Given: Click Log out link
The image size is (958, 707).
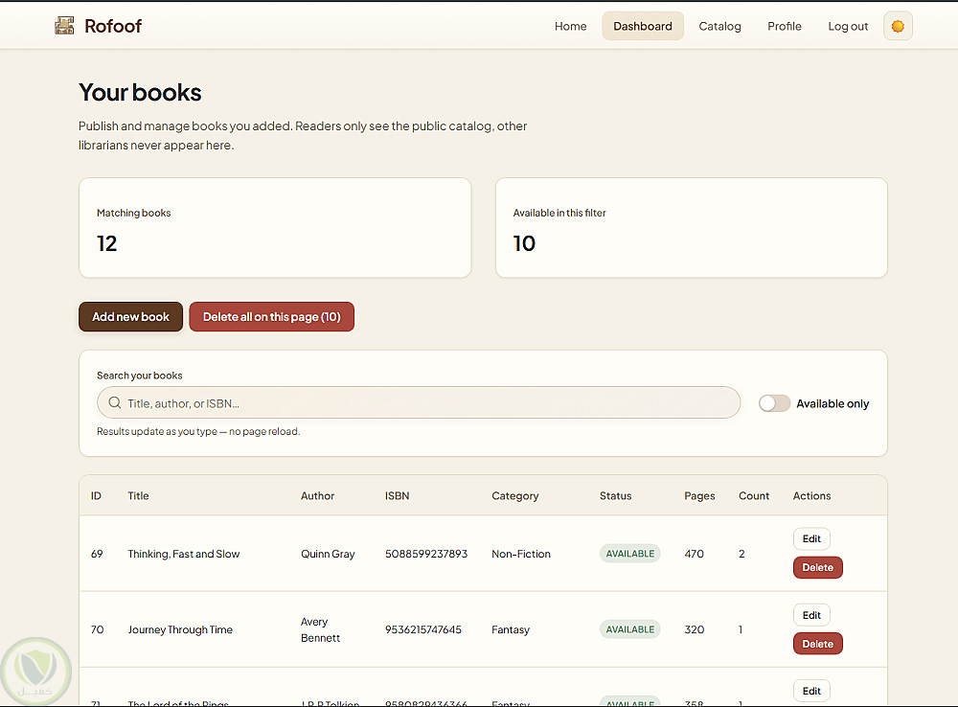Looking at the screenshot, I should [x=848, y=27].
